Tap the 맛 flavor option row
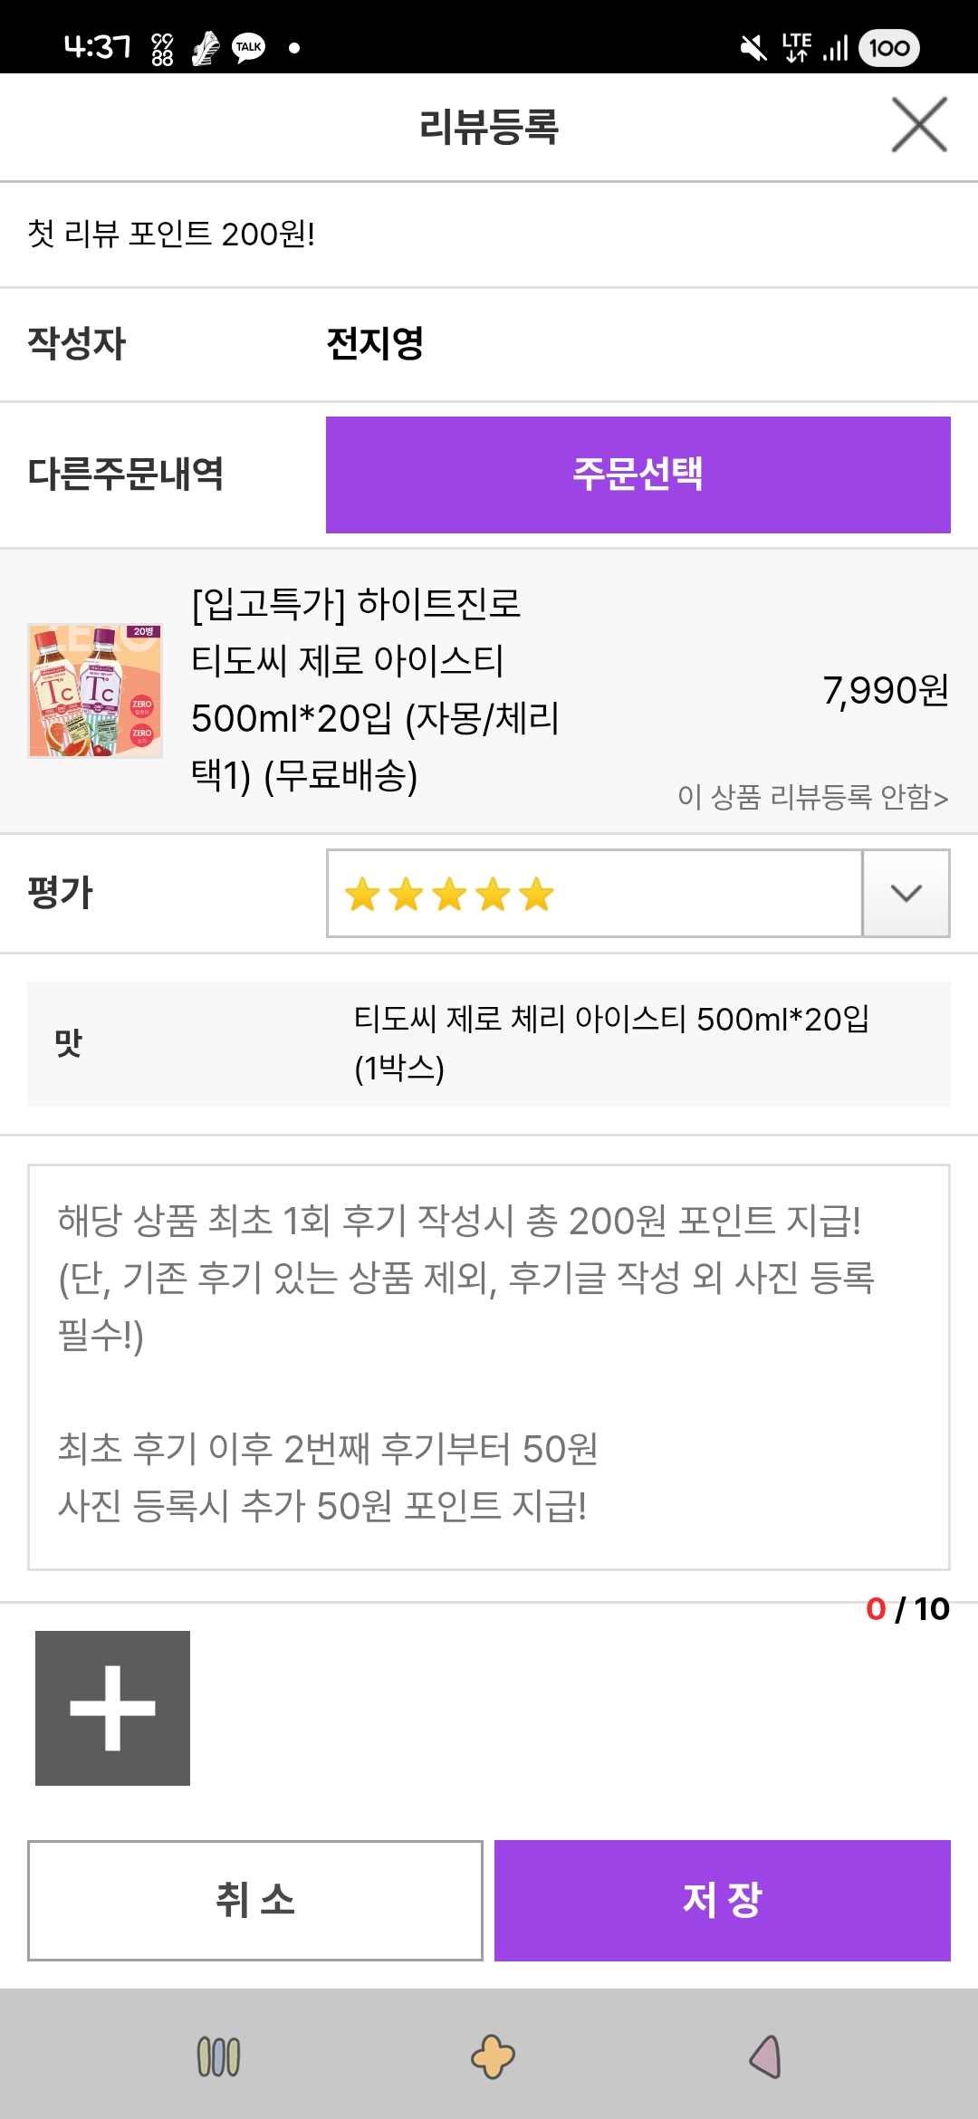 pyautogui.click(x=489, y=1043)
